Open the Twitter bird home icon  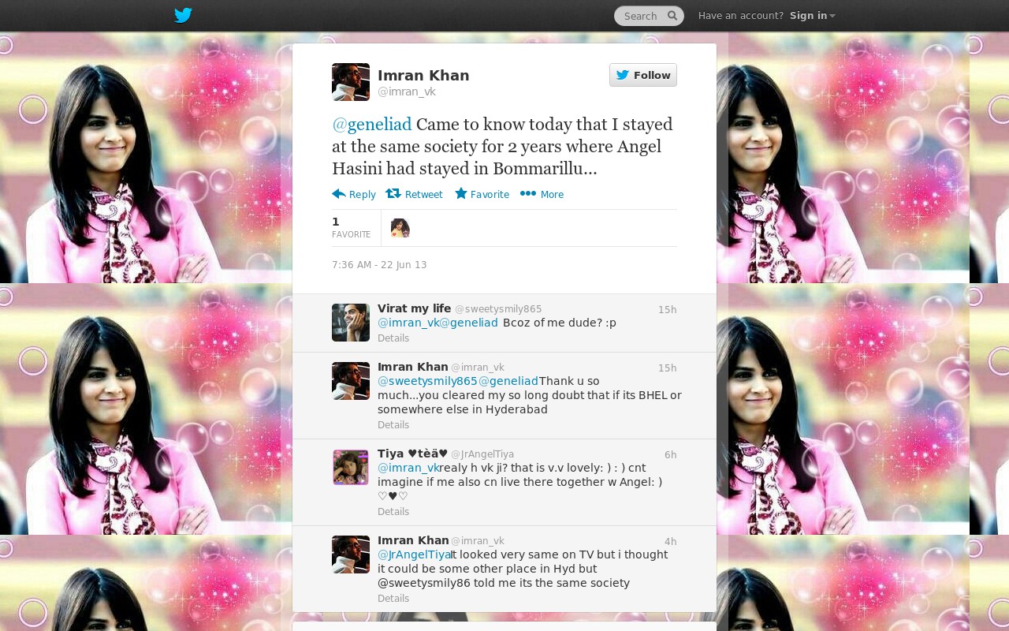click(x=183, y=15)
